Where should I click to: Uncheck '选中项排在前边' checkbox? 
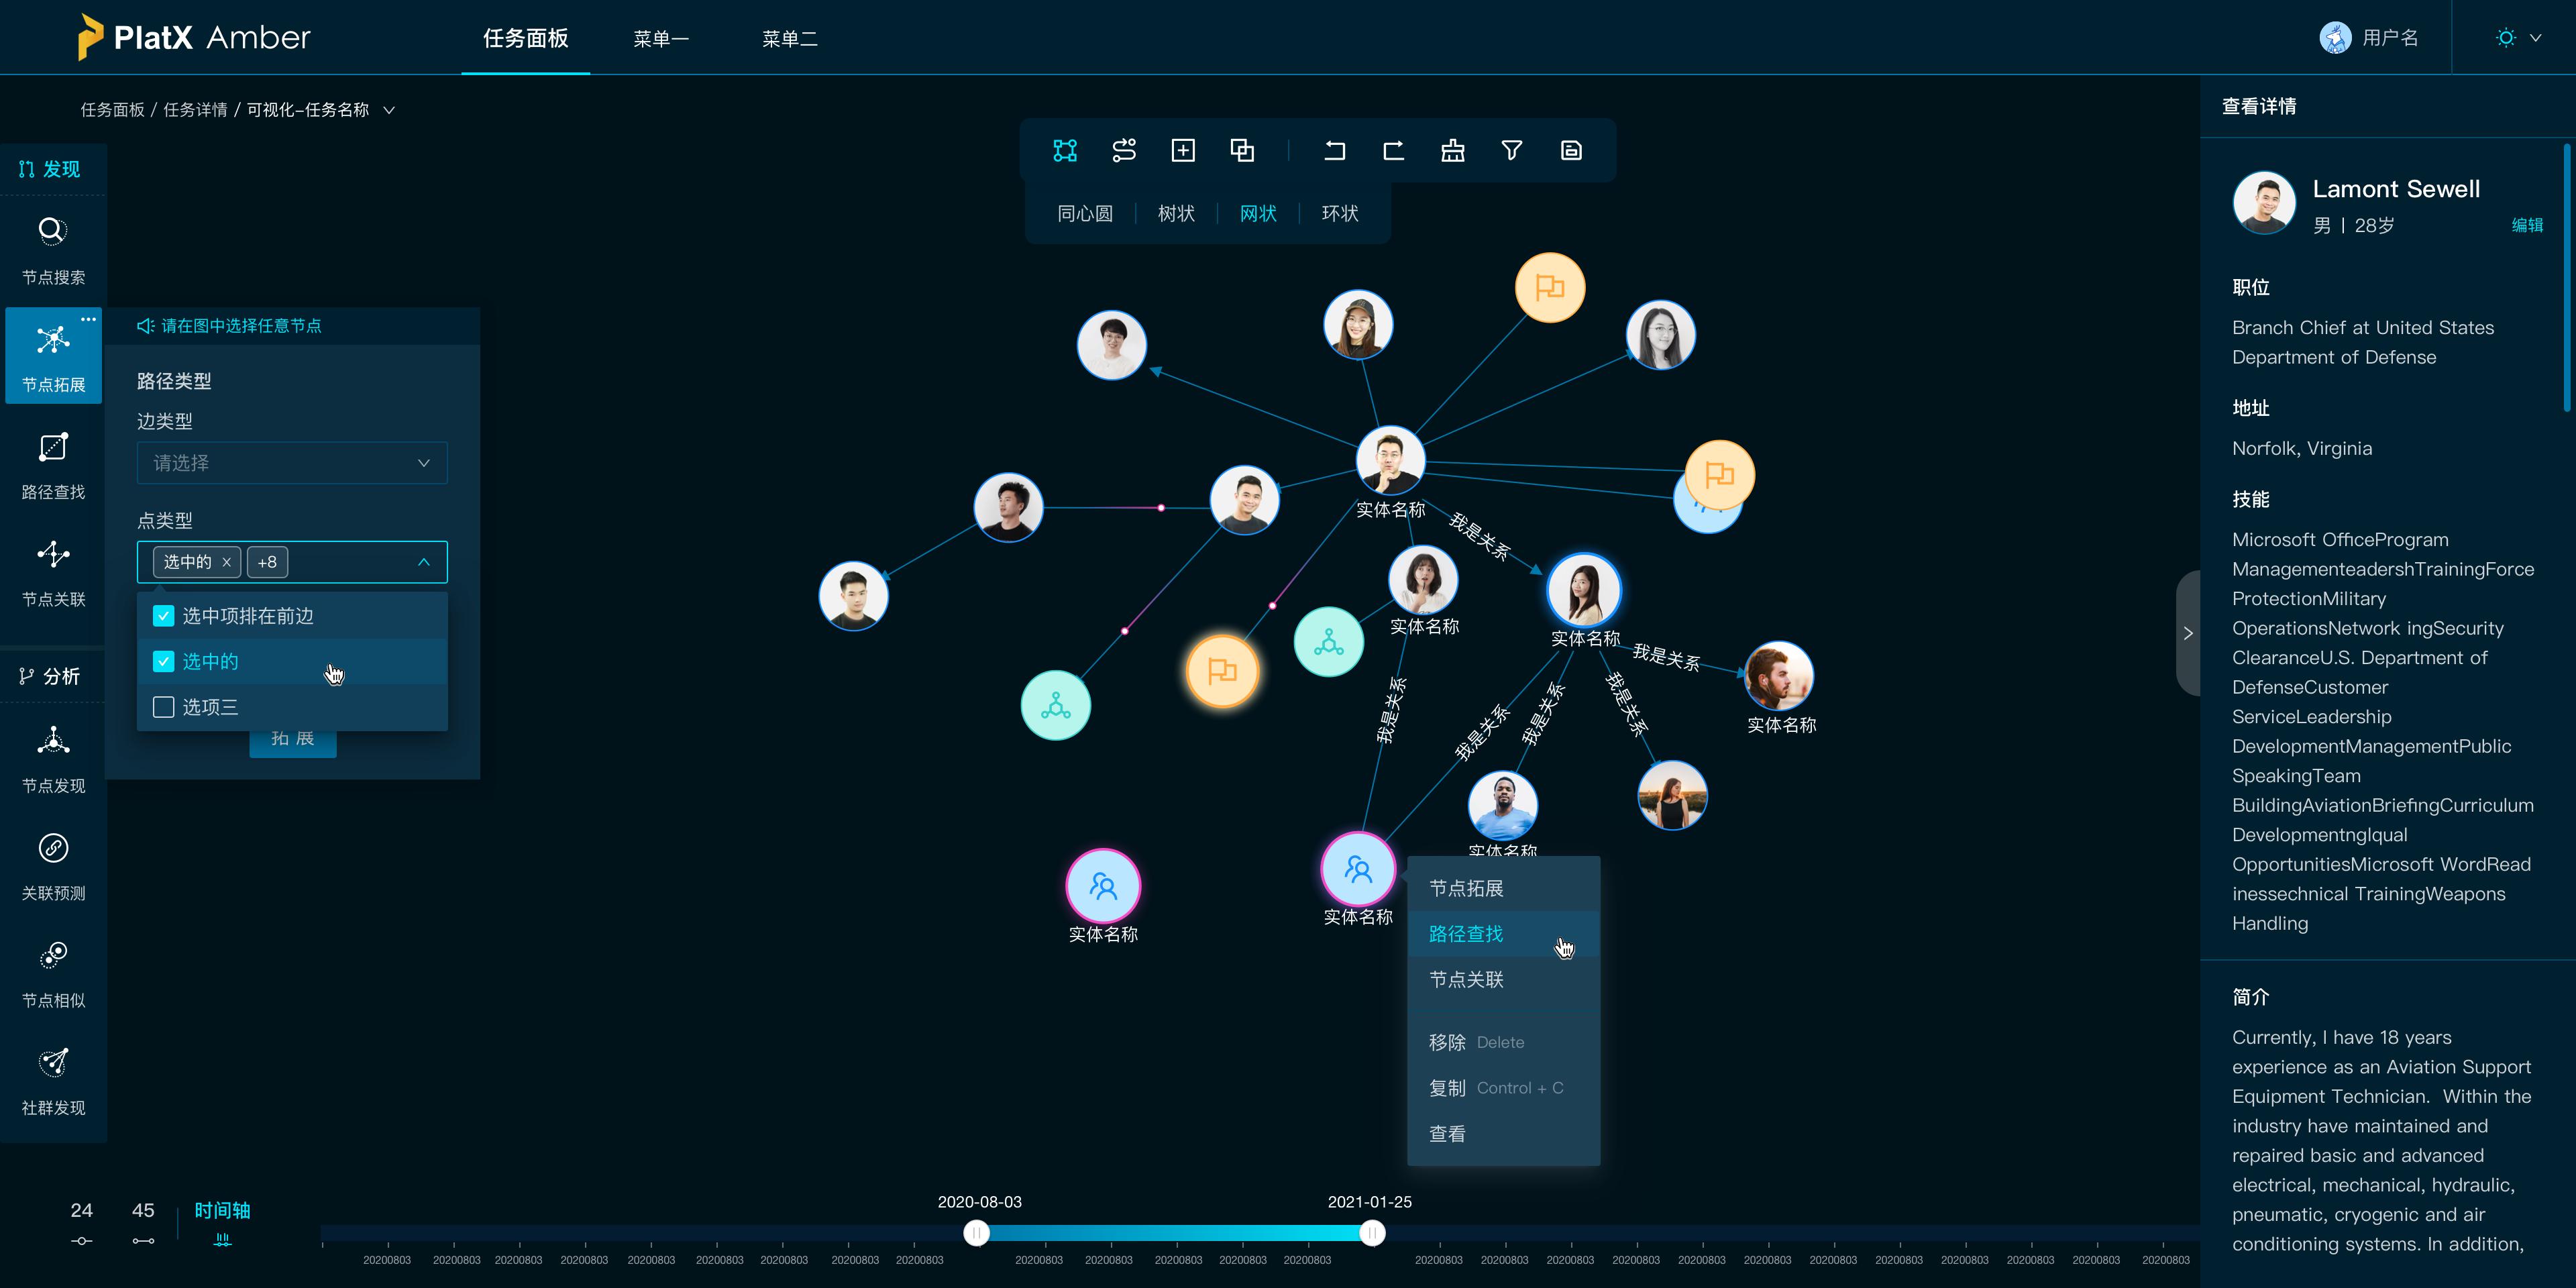click(x=164, y=616)
